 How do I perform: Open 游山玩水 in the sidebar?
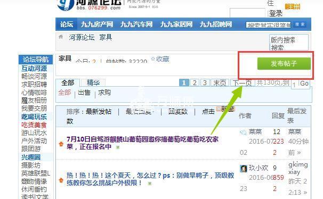tap(34, 133)
